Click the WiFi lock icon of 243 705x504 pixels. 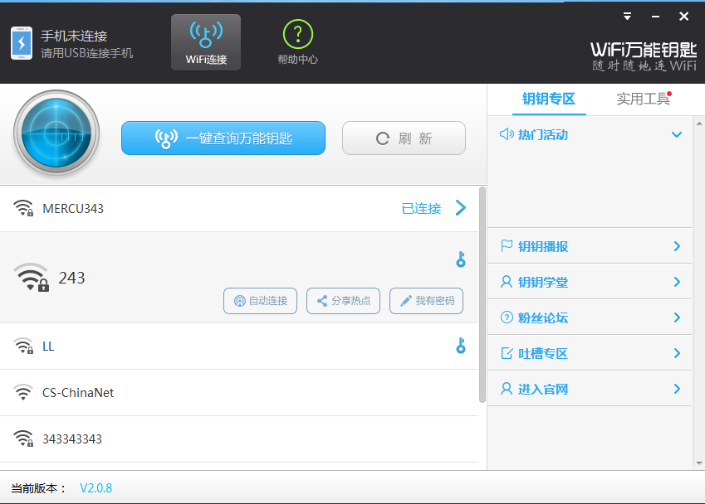click(31, 278)
